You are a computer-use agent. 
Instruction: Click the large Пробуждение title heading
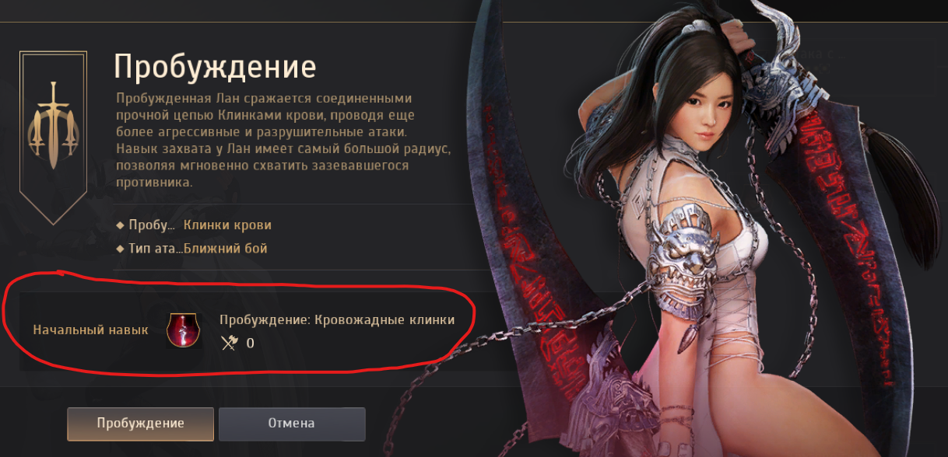pos(216,67)
